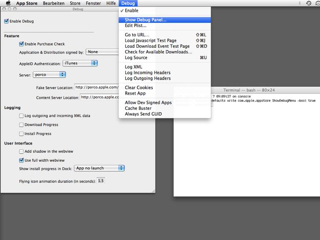
Task: Toggle the Enable Debug checkbox
Action: (6, 21)
